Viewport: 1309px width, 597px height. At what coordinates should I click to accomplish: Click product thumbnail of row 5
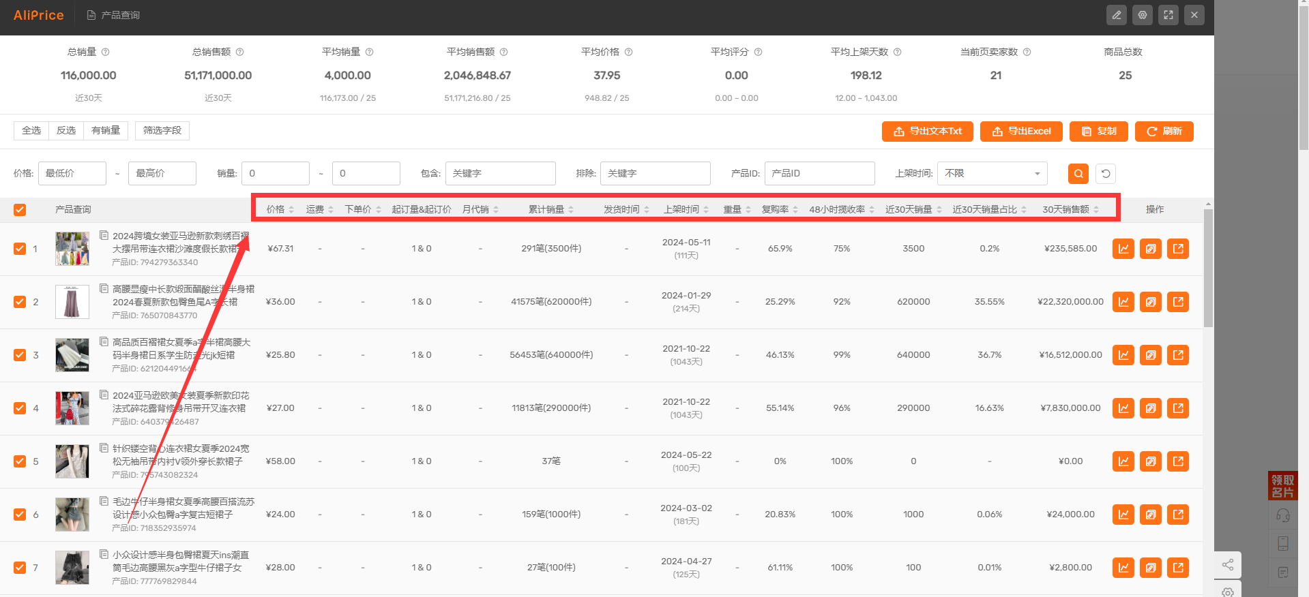(x=72, y=461)
